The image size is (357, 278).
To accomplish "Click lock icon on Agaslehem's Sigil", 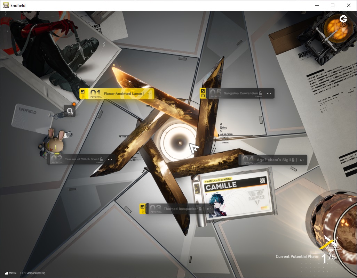I will point(293,160).
